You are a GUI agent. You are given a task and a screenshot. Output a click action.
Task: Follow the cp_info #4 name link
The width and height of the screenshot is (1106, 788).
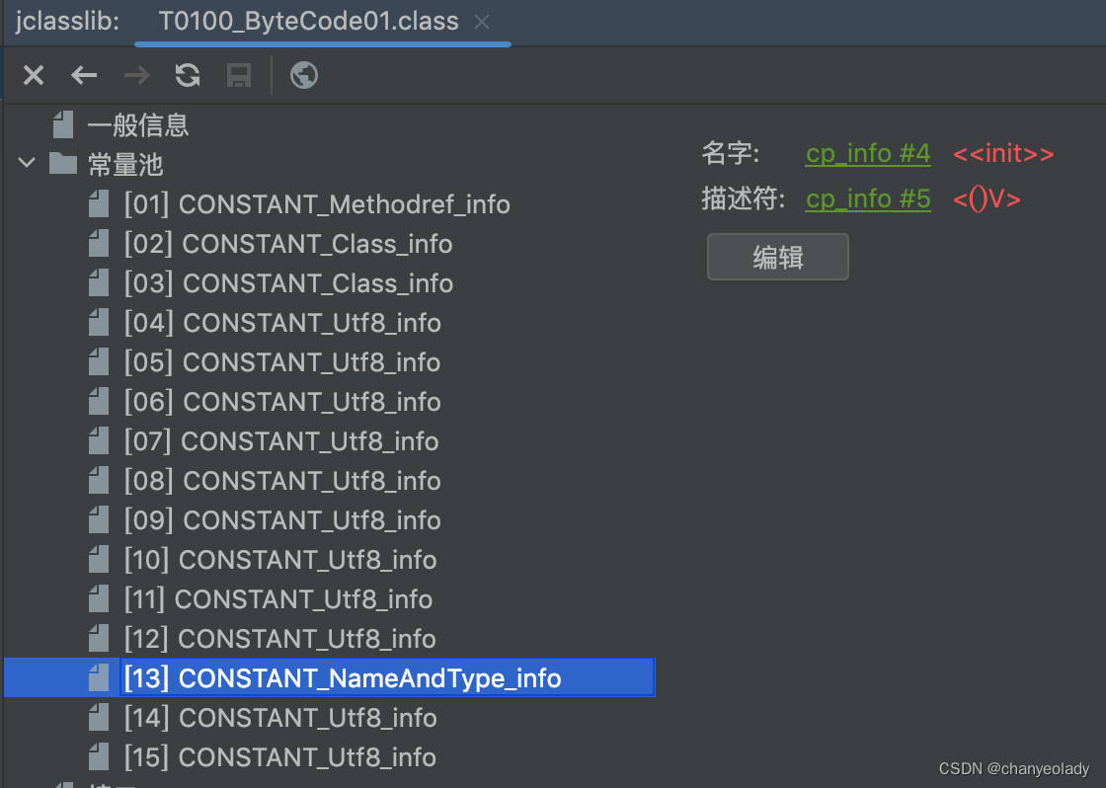pos(867,153)
